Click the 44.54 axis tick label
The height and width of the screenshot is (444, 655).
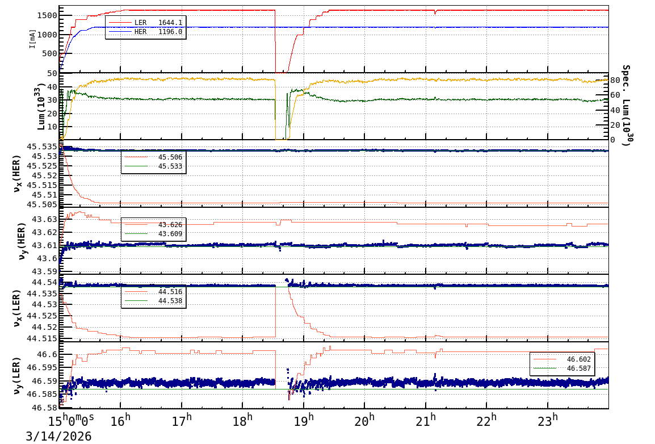tap(45, 282)
